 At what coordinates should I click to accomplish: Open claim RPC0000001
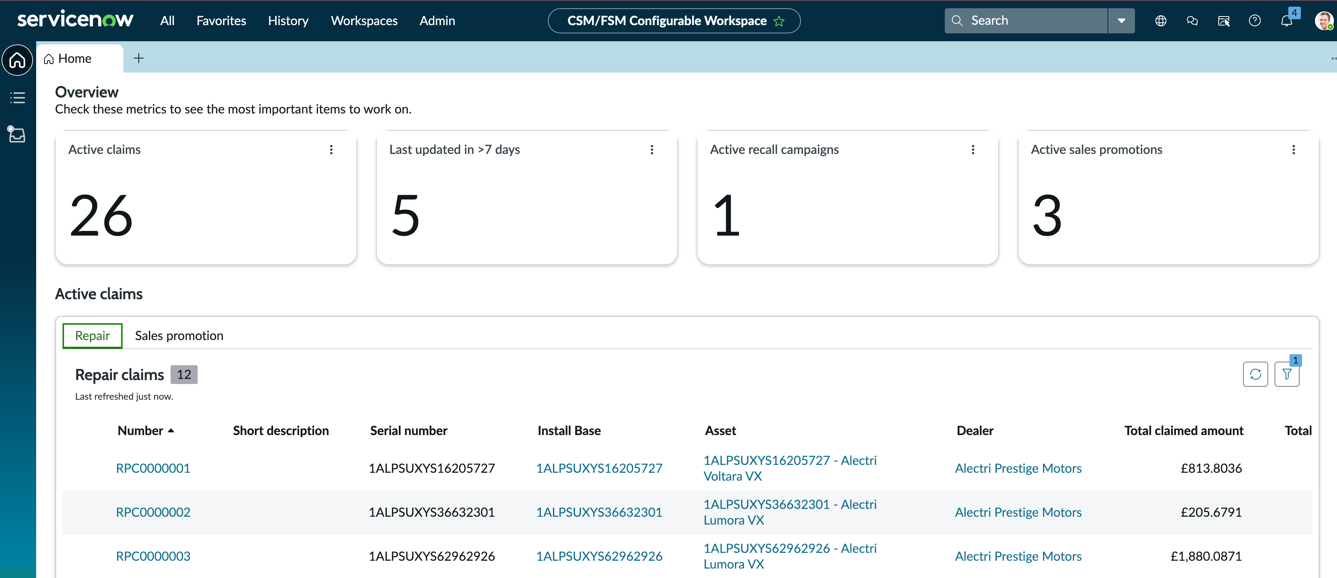pyautogui.click(x=153, y=468)
